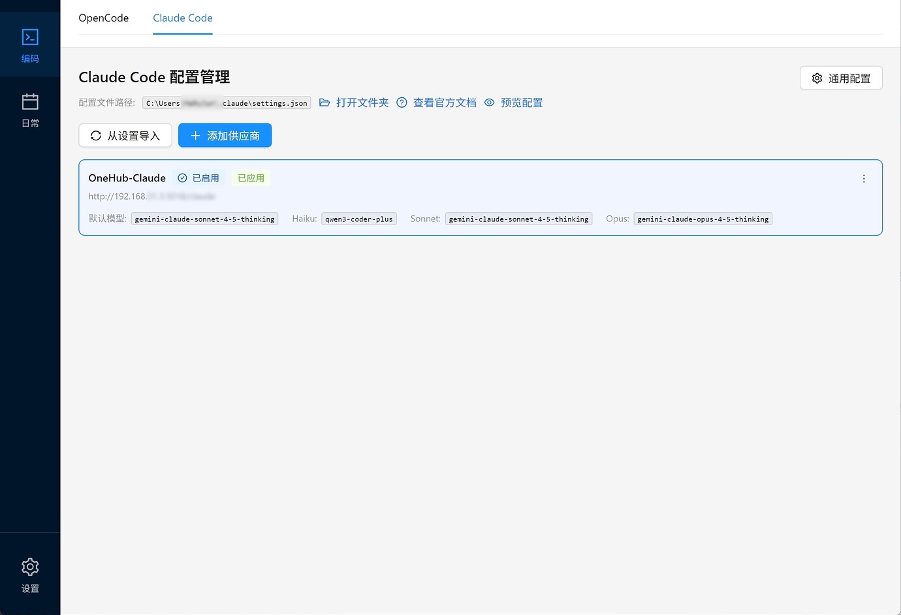Open 设置 settings gear in sidebar
Image resolution: width=901 pixels, height=615 pixels.
tap(30, 575)
